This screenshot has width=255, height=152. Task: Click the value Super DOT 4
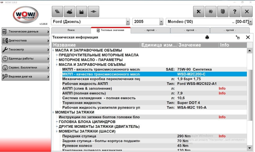click(x=189, y=103)
